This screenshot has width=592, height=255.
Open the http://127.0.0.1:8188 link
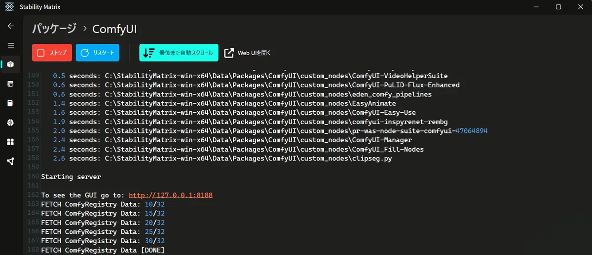(x=171, y=195)
